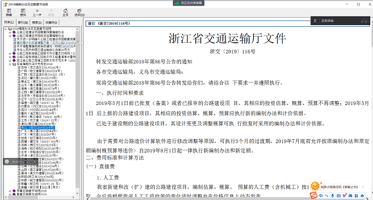Switch to the 索引 tab

(x=23, y=22)
